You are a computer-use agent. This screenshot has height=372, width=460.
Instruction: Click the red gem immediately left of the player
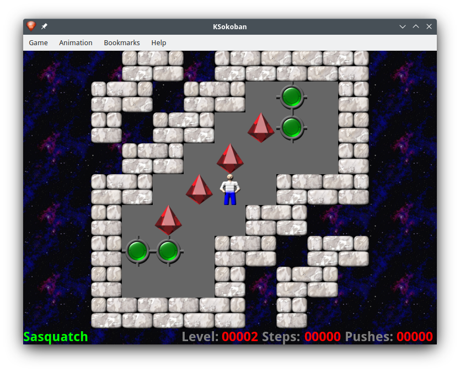coord(199,190)
